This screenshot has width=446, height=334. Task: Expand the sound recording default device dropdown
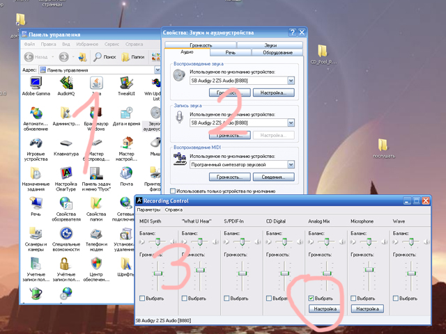(291, 123)
